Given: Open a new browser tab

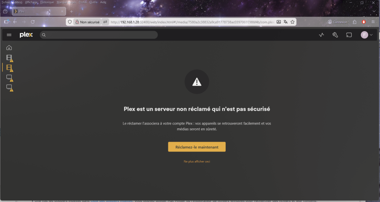Looking at the screenshot, I should click(71, 11).
